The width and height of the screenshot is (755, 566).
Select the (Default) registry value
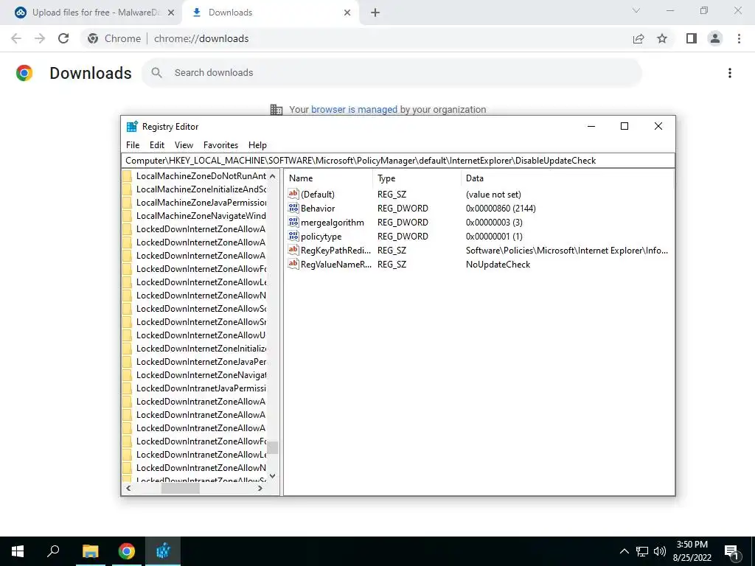pos(317,195)
